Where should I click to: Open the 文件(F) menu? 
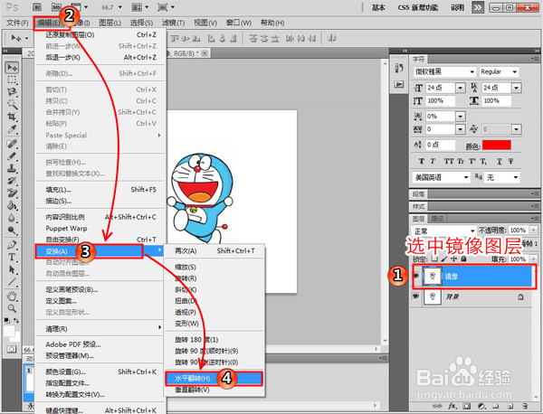17,23
